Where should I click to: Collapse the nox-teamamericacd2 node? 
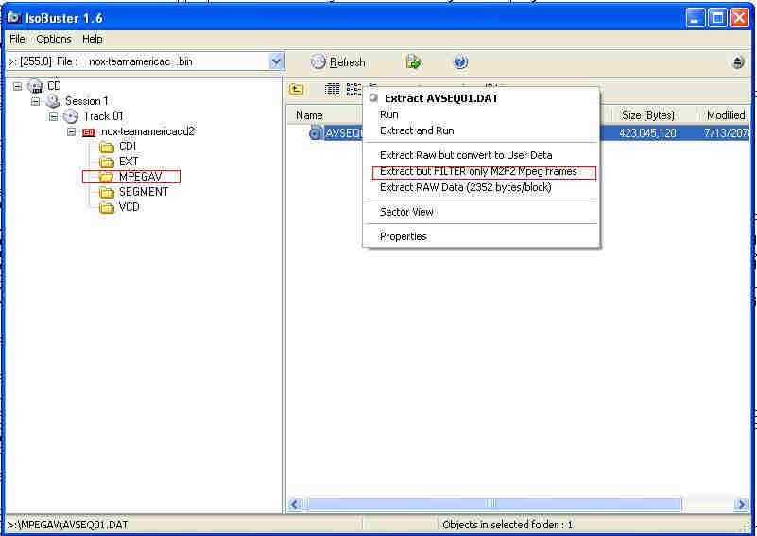(71, 131)
